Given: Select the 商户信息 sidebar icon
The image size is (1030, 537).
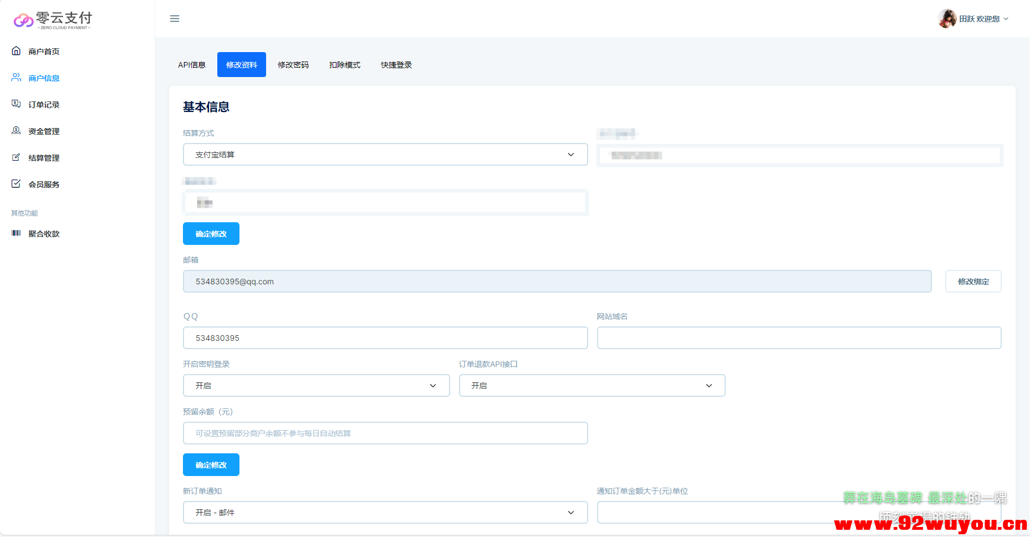Looking at the screenshot, I should 16,78.
